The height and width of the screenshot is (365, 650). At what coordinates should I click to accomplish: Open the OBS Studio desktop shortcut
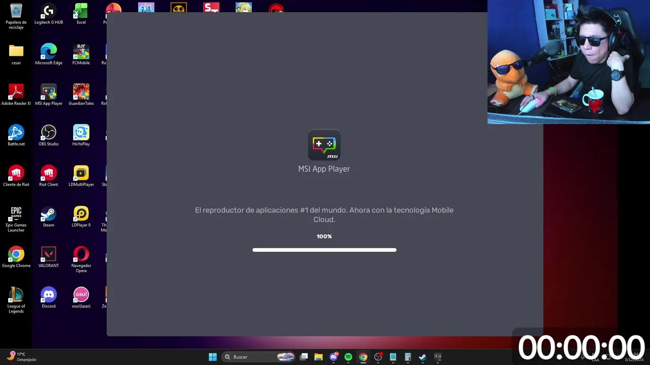click(49, 136)
